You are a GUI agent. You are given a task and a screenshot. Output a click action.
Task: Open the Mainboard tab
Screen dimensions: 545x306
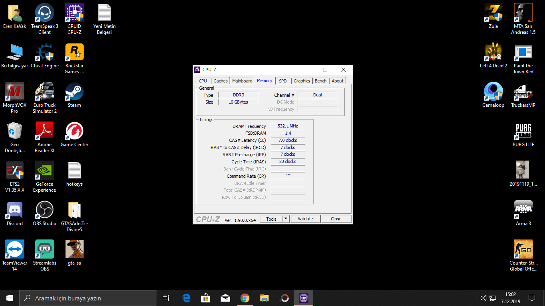[x=242, y=81]
